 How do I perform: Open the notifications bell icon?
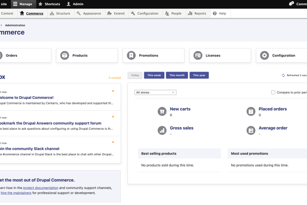[x=291, y=4]
